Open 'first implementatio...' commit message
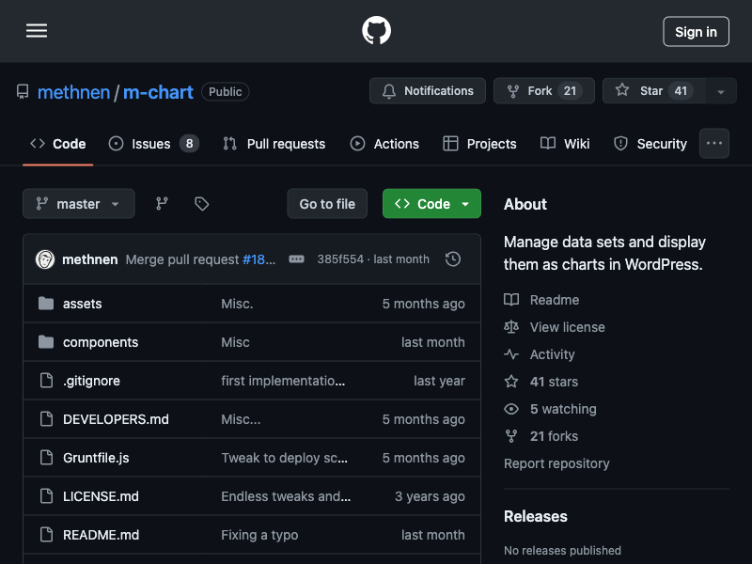This screenshot has height=564, width=752. [x=283, y=381]
